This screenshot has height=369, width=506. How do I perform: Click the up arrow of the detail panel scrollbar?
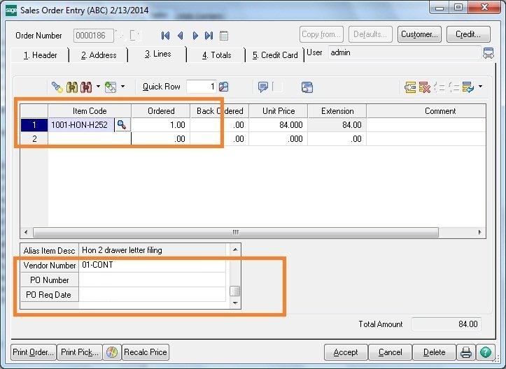click(235, 249)
